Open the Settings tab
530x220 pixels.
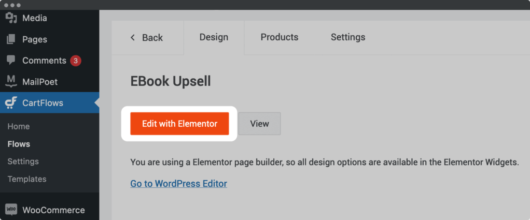pos(348,37)
